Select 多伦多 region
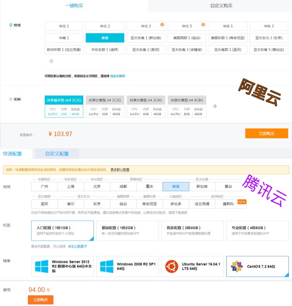Image resolution: width=292 pixels, height=306 pixels. pyautogui.click(x=176, y=204)
